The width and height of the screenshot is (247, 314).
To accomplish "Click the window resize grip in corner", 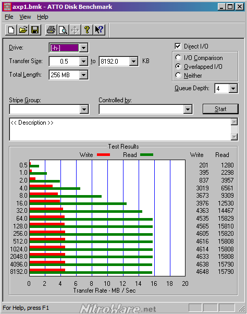I will 242,308.
